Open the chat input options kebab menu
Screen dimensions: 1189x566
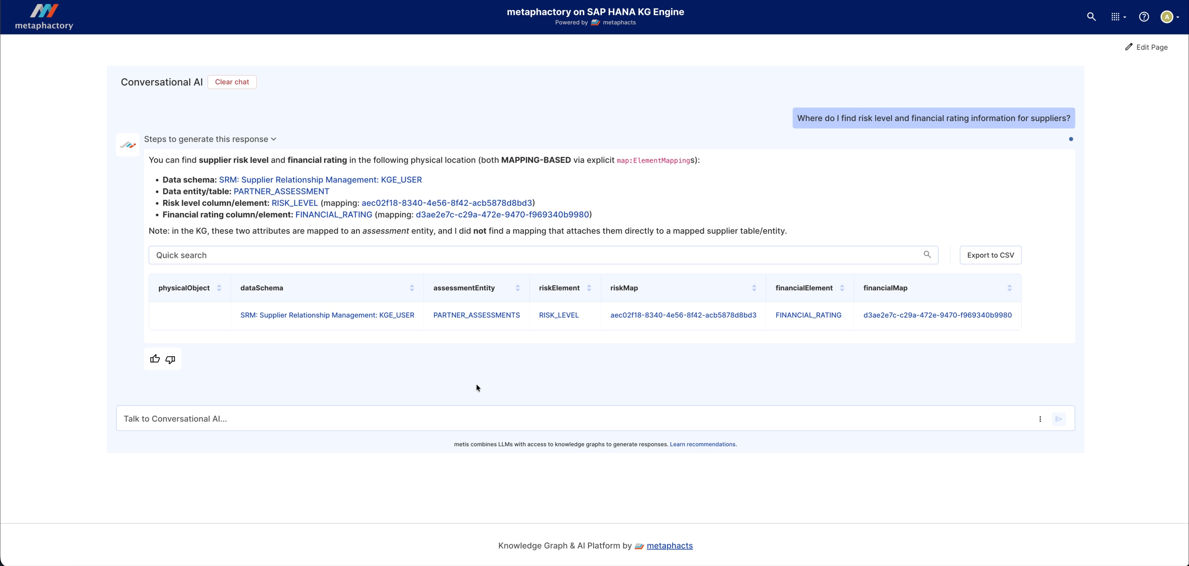1040,419
